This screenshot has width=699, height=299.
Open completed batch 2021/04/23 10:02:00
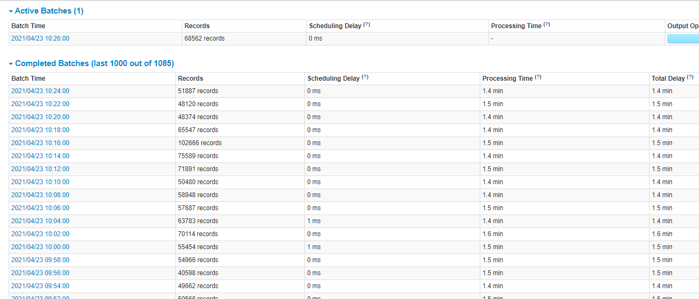(40, 234)
